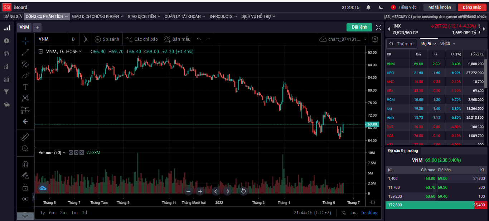Screen dimensions: 489x221
Task: Open the VN30 list dropdown
Action: 448,44
